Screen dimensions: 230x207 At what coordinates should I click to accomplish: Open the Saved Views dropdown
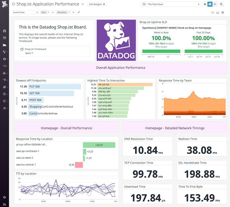[x=25, y=12]
